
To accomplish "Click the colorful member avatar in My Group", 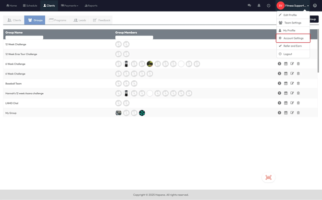I will [142, 113].
